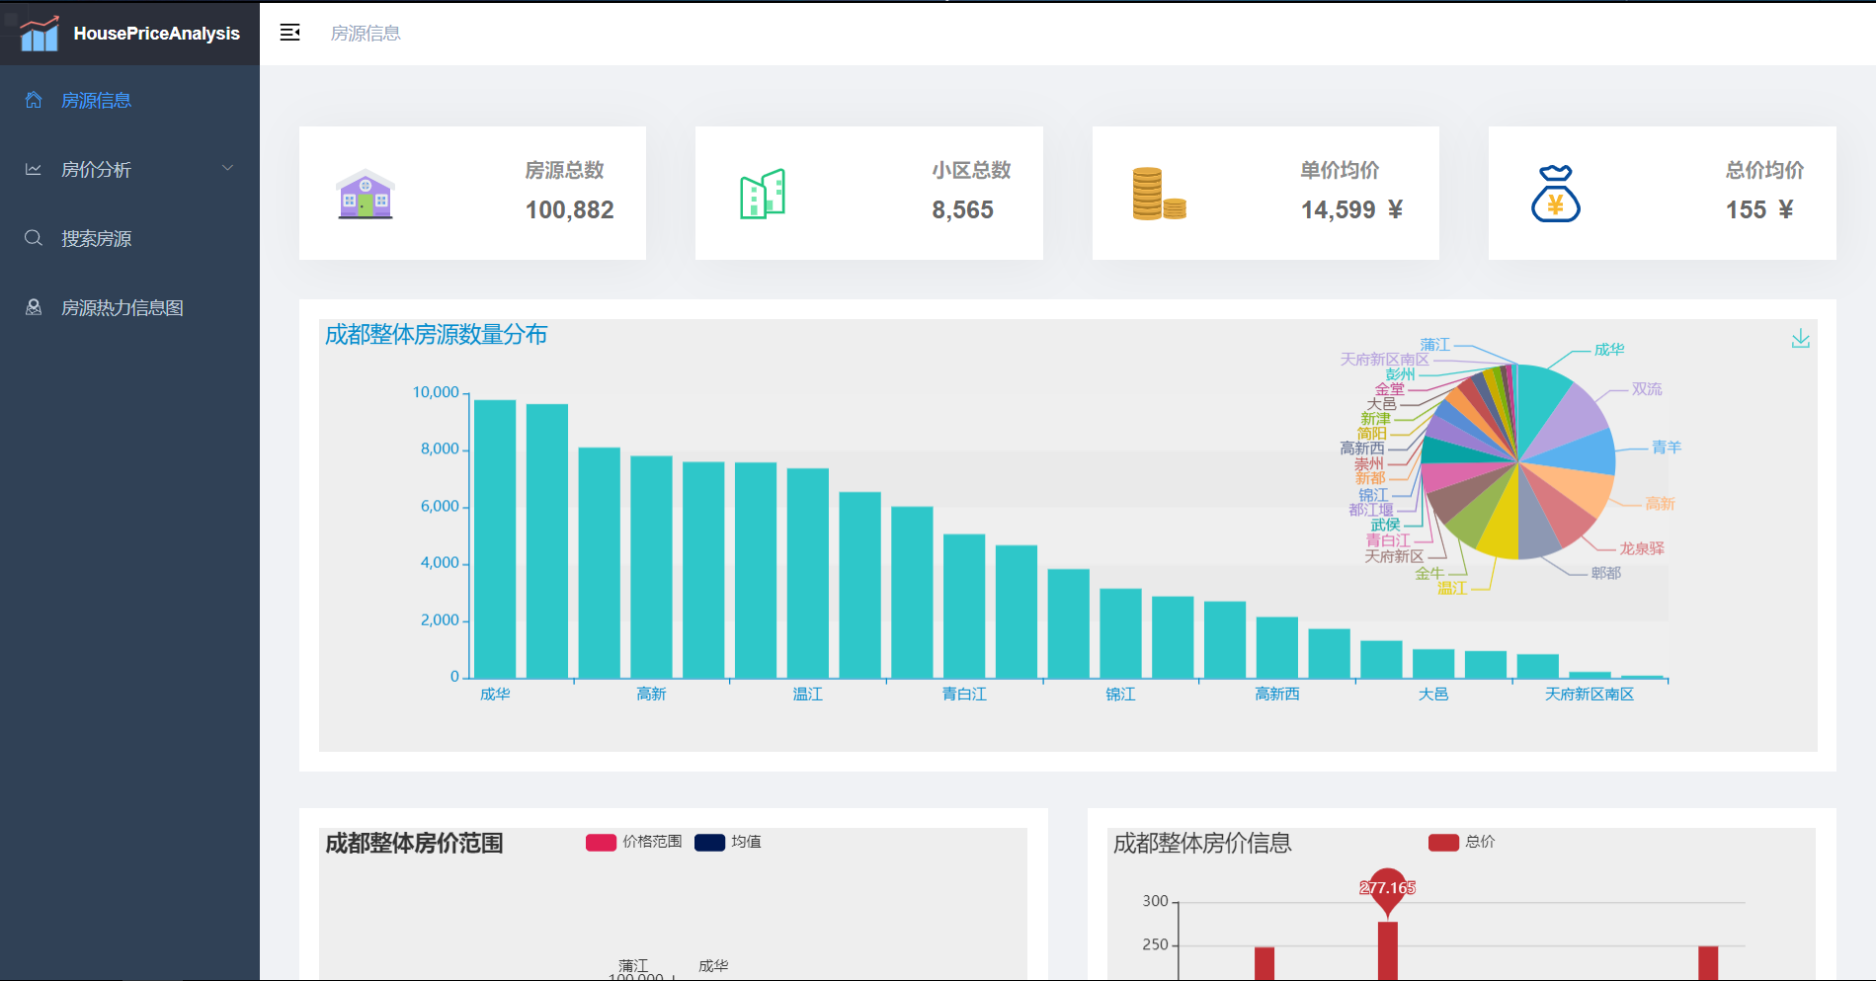1876x981 pixels.
Task: Click the gold coins icon in 单价均价 card
Action: pos(1159,194)
